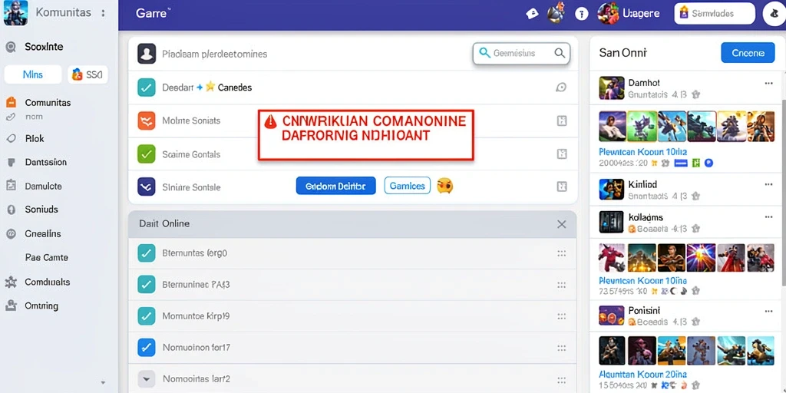
Task: Click the angry emoji icon
Action: tap(445, 186)
